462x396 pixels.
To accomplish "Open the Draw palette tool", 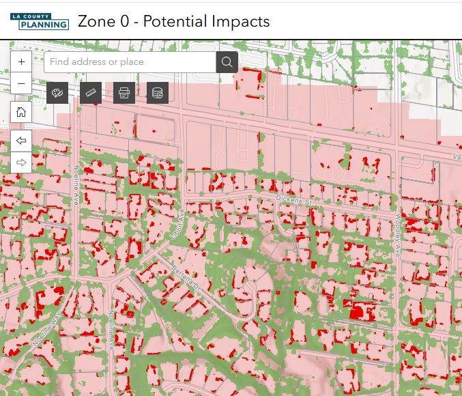I will pyautogui.click(x=57, y=93).
